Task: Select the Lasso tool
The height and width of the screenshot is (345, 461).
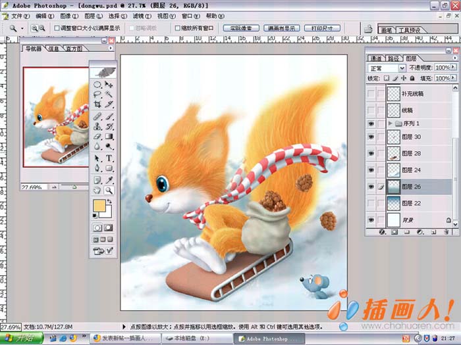Action: pyautogui.click(x=97, y=95)
